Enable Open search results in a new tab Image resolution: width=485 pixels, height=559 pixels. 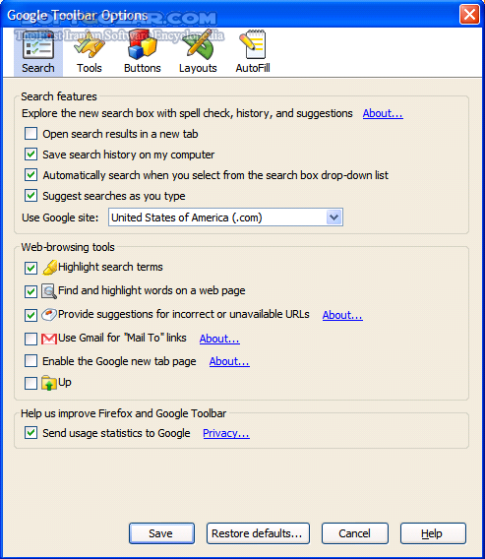tap(31, 134)
